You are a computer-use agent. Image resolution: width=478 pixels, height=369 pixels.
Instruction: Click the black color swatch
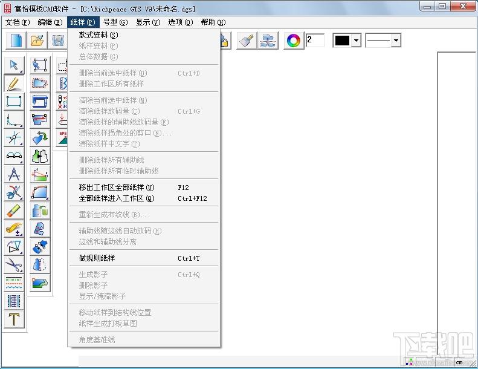coord(342,41)
